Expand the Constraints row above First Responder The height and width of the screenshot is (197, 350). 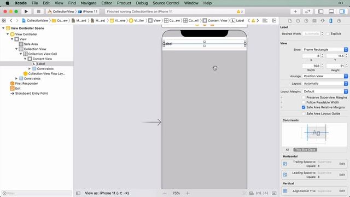click(16, 79)
